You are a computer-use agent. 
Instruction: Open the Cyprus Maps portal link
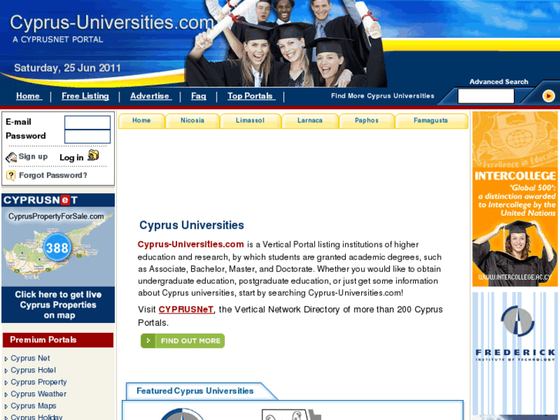tap(34, 406)
